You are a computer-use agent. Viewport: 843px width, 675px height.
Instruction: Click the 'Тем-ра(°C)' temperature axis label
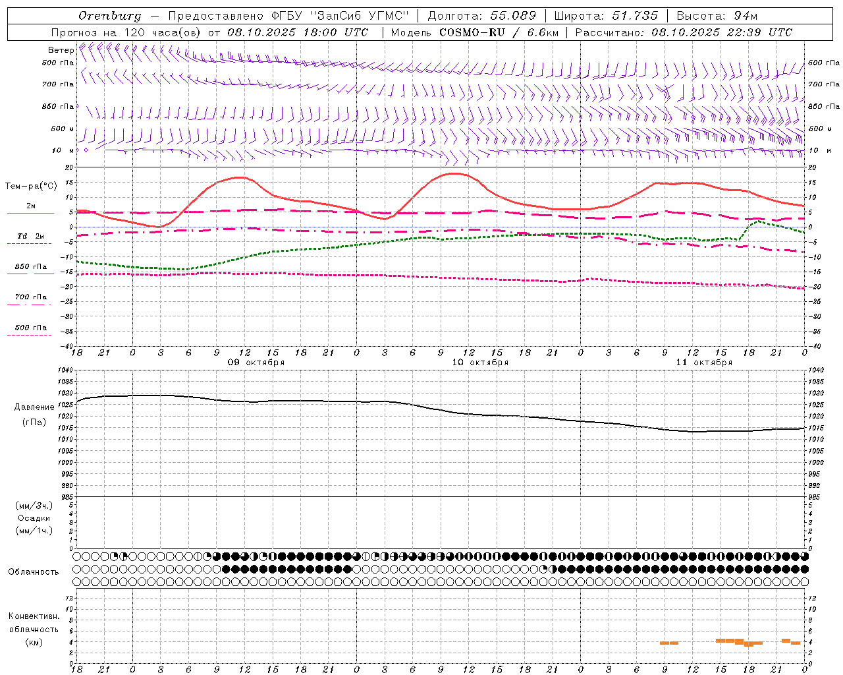[31, 187]
